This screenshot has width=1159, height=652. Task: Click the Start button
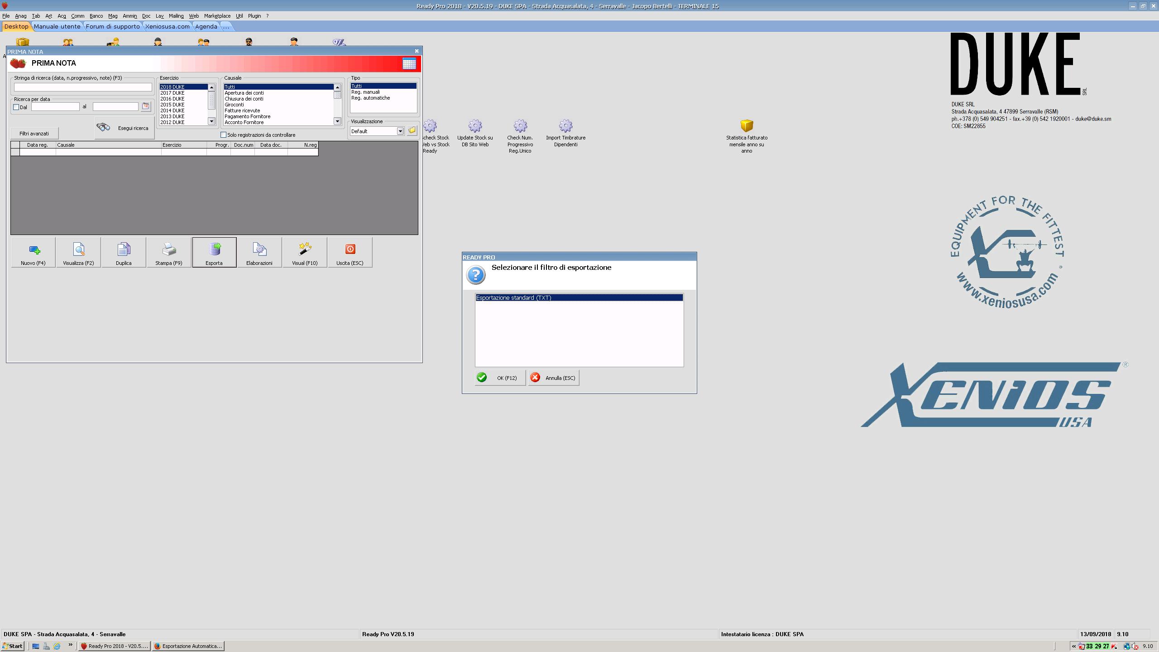[13, 646]
